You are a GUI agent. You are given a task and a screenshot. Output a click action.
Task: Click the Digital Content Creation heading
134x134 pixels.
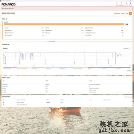89,28
